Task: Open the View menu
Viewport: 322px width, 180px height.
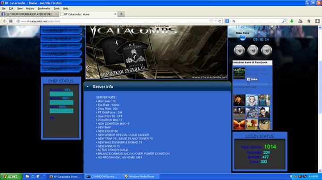Action: click(20, 8)
